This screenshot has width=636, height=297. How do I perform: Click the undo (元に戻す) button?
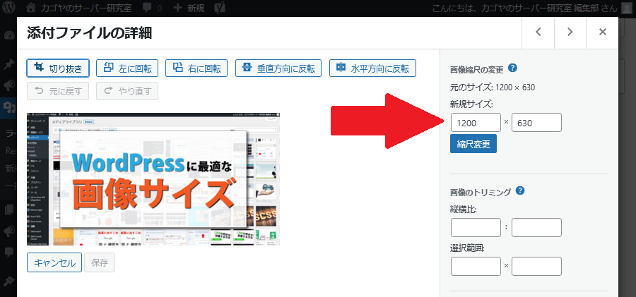58,91
